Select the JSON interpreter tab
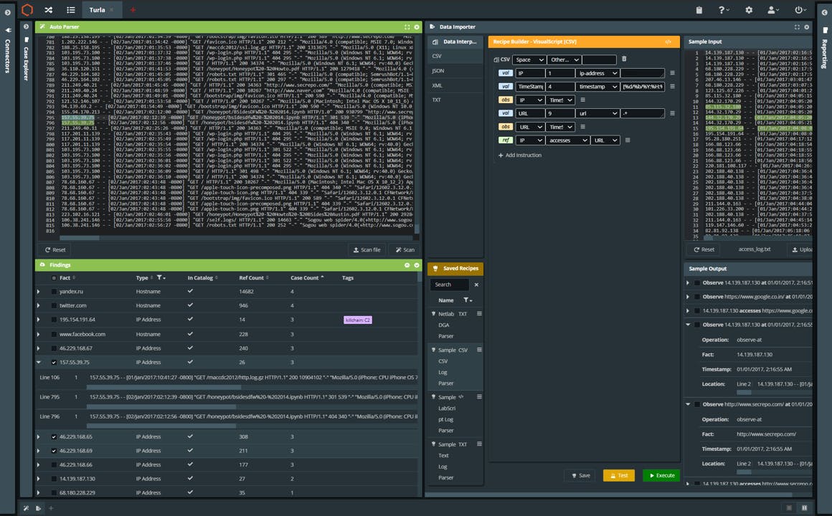Viewport: 832px width, 516px height. 438,71
